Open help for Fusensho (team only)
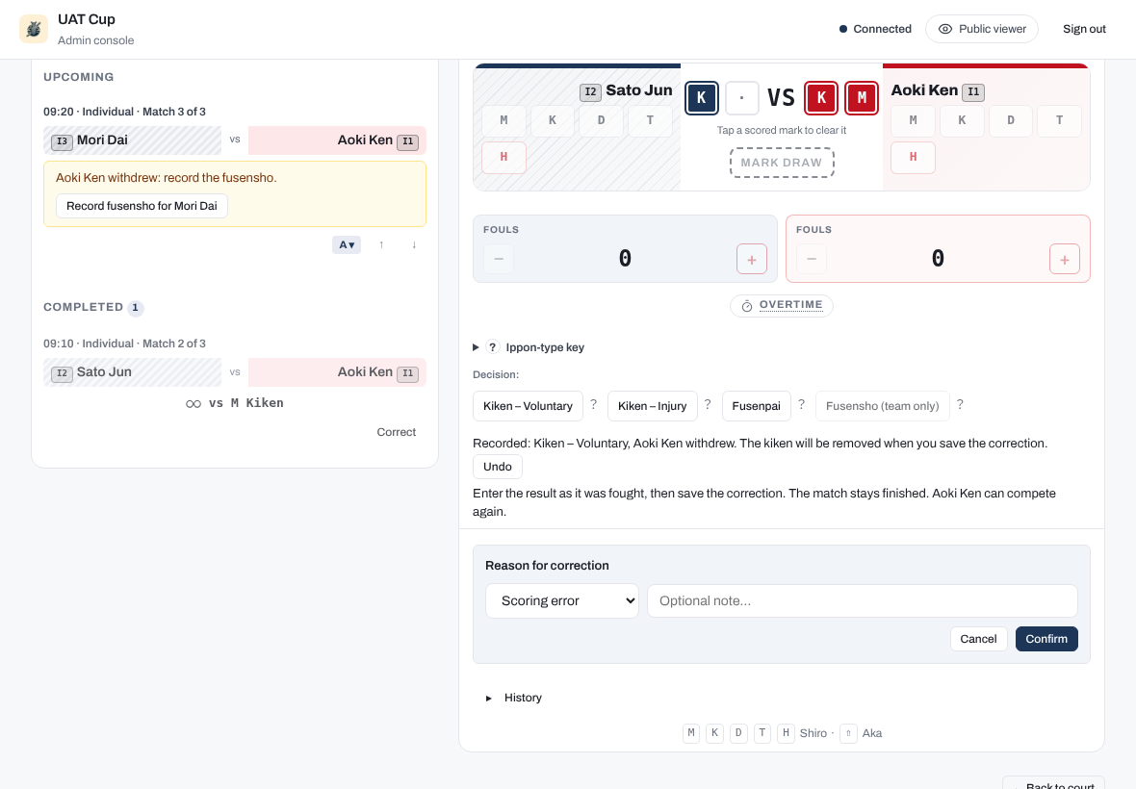 coord(960,405)
